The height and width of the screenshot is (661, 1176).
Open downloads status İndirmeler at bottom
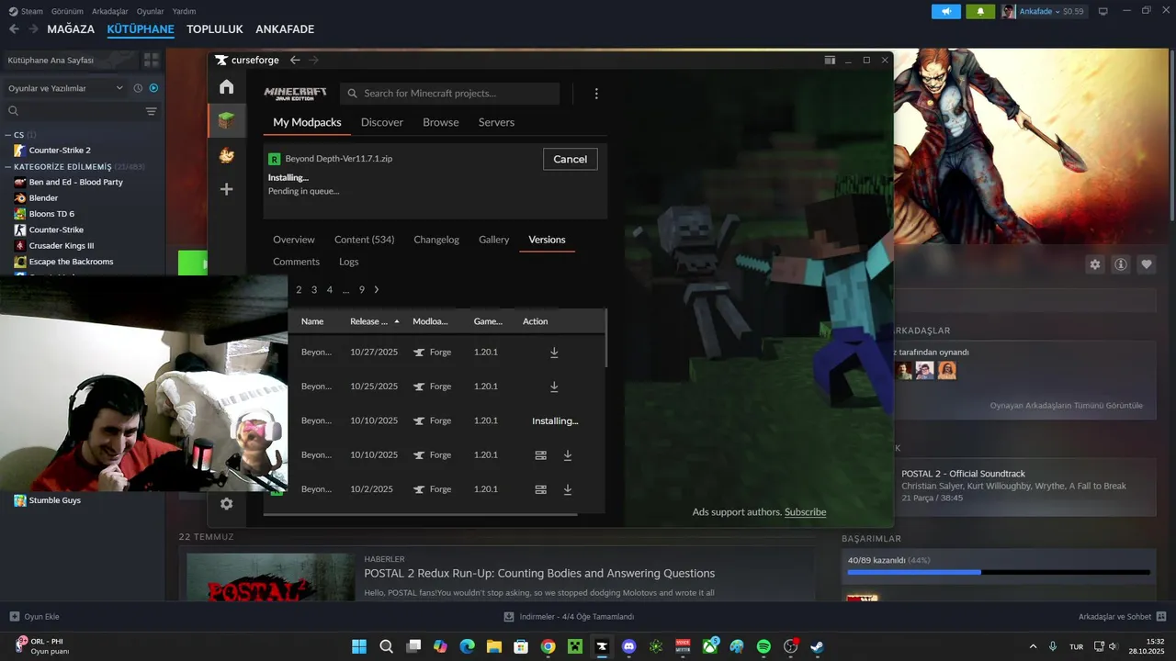point(570,617)
